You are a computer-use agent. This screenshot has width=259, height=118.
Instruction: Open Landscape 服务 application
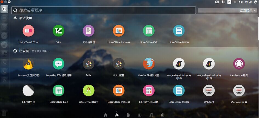pyautogui.click(x=239, y=64)
